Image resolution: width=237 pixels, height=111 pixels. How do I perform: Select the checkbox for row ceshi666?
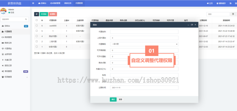pos(37,26)
